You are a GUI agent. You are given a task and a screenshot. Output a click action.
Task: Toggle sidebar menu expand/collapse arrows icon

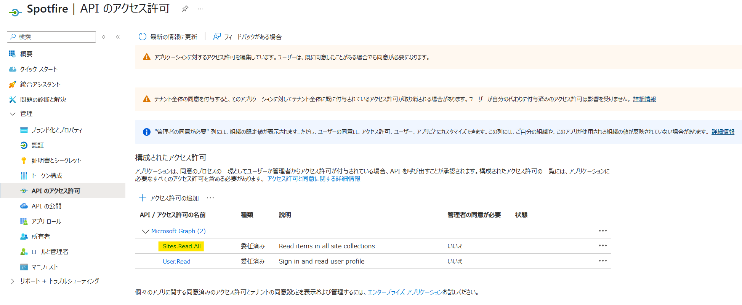pyautogui.click(x=104, y=37)
